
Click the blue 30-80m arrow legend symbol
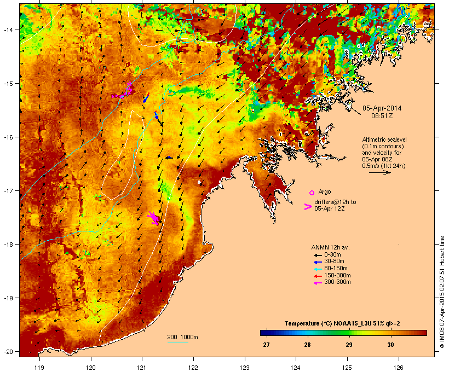(x=318, y=262)
